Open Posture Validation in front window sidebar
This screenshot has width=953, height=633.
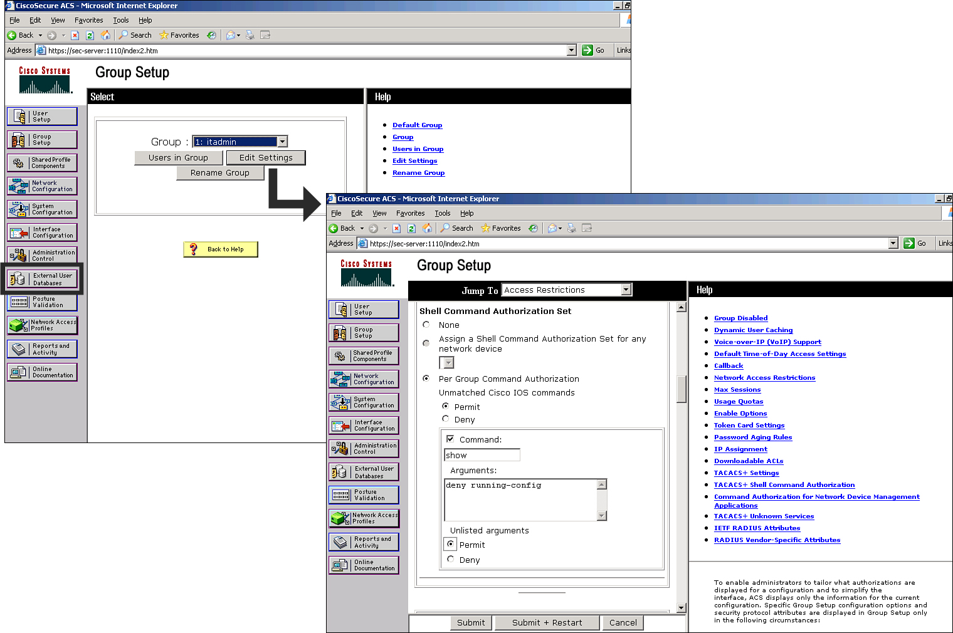click(x=364, y=495)
